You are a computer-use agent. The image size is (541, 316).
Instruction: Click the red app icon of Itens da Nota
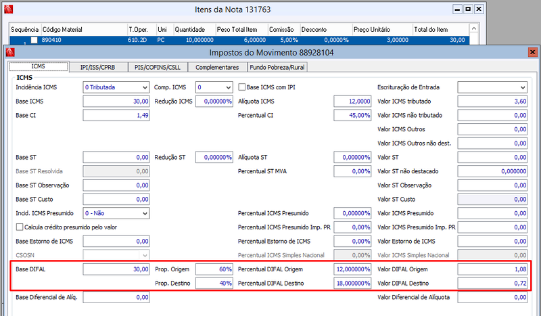point(8,9)
